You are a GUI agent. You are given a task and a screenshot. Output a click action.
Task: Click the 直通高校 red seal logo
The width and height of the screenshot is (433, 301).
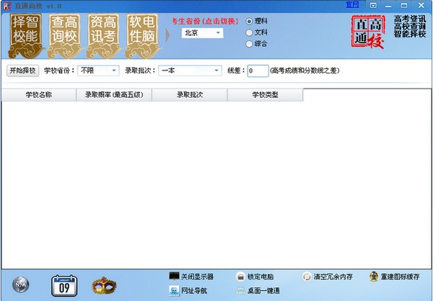[x=368, y=32]
